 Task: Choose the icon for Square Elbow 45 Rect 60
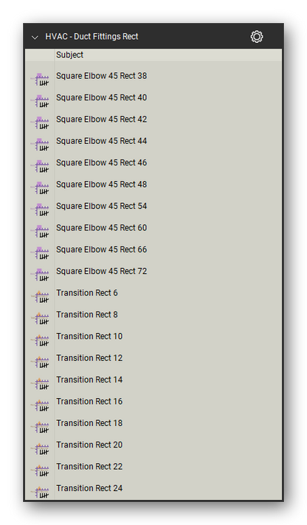40,231
